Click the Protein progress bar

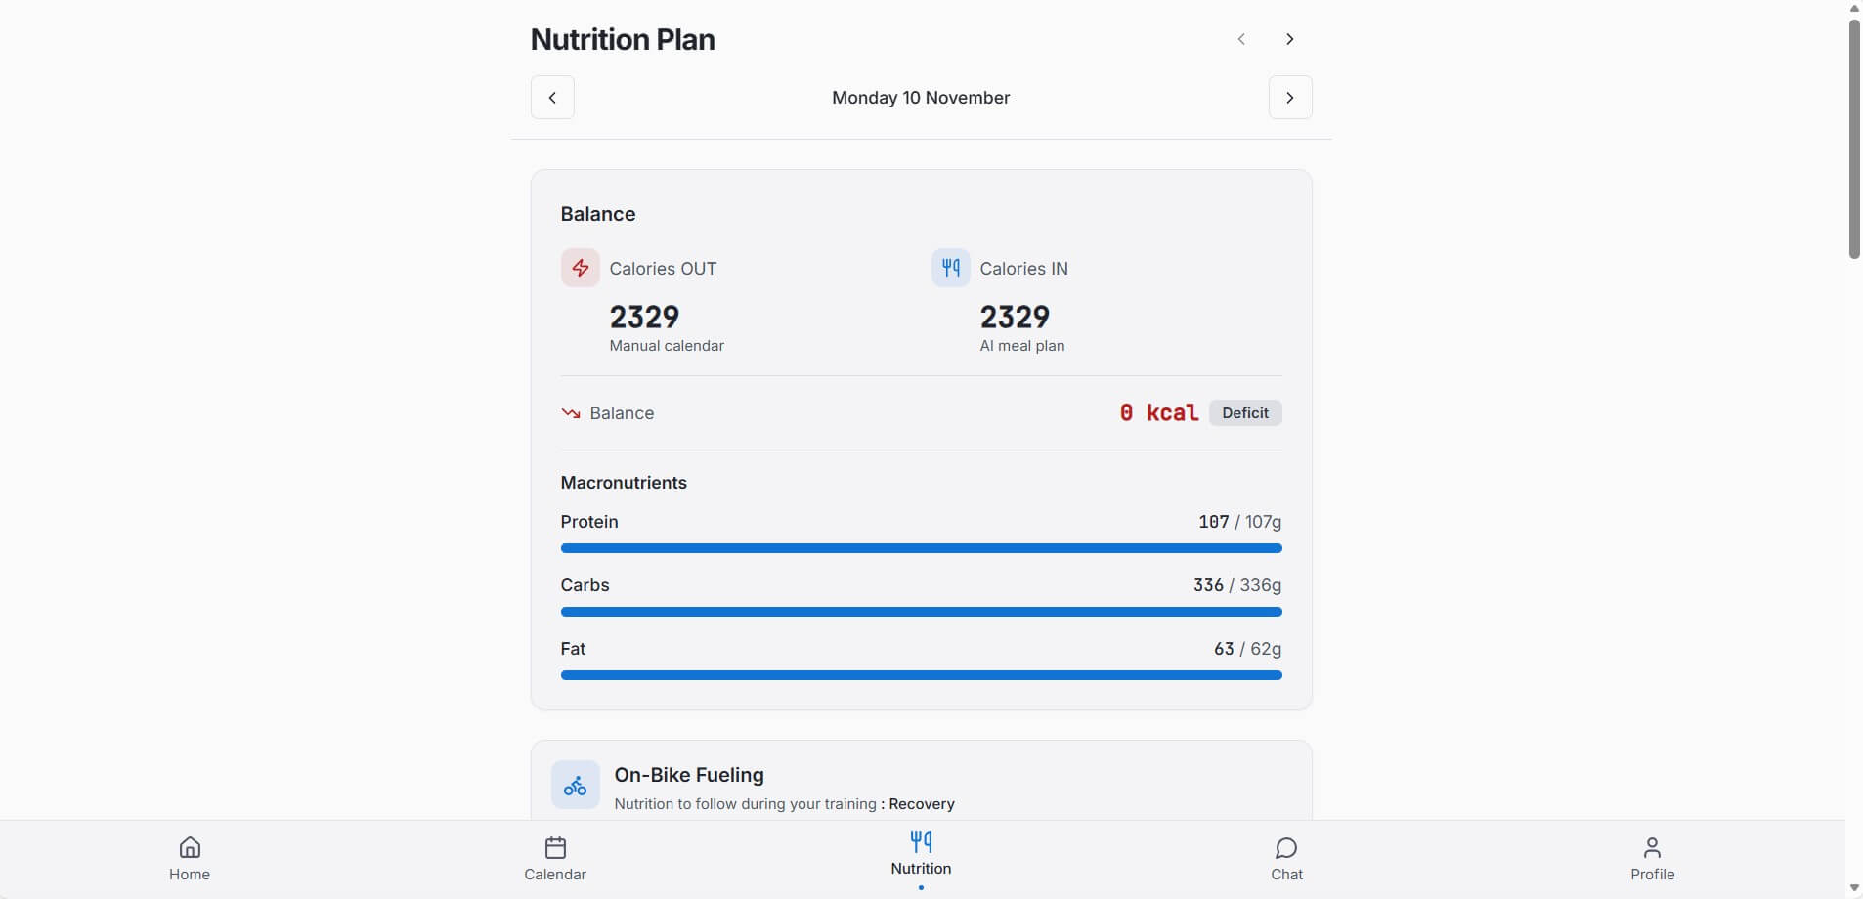click(921, 548)
